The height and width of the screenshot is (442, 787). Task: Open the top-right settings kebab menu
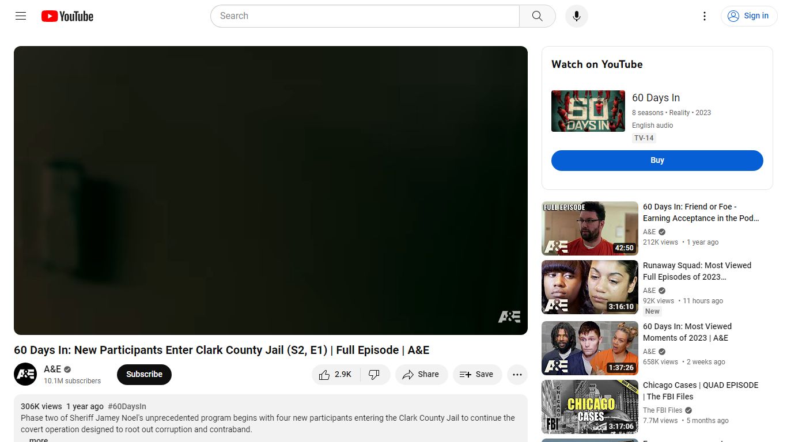(704, 16)
